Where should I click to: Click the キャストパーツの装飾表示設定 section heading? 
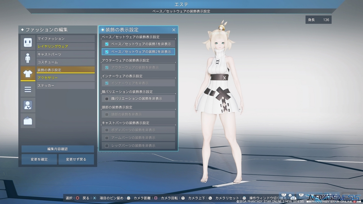point(126,123)
